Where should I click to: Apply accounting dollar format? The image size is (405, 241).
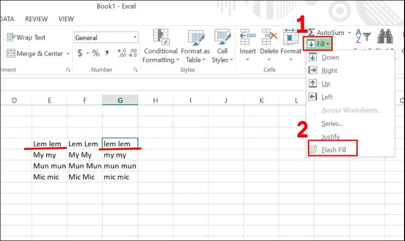[x=80, y=53]
